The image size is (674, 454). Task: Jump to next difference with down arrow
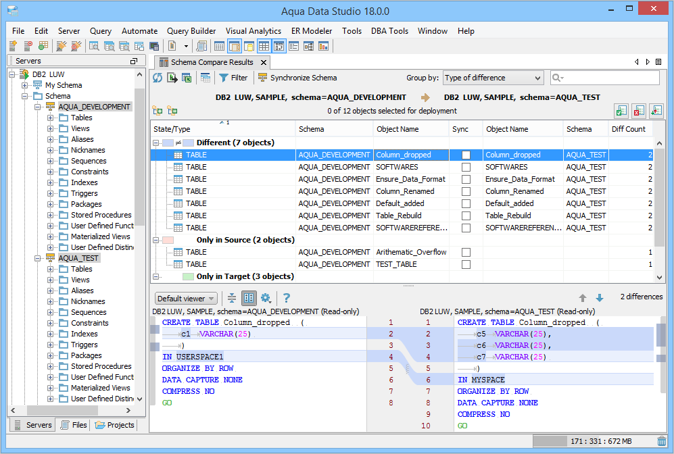600,297
